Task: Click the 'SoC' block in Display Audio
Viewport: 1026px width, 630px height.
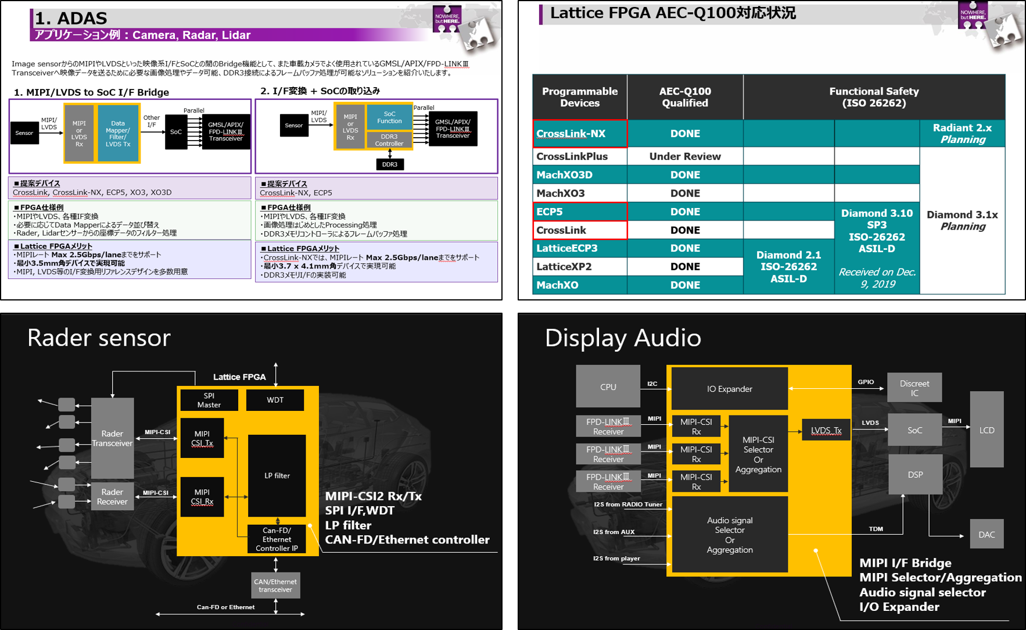Action: 914,430
